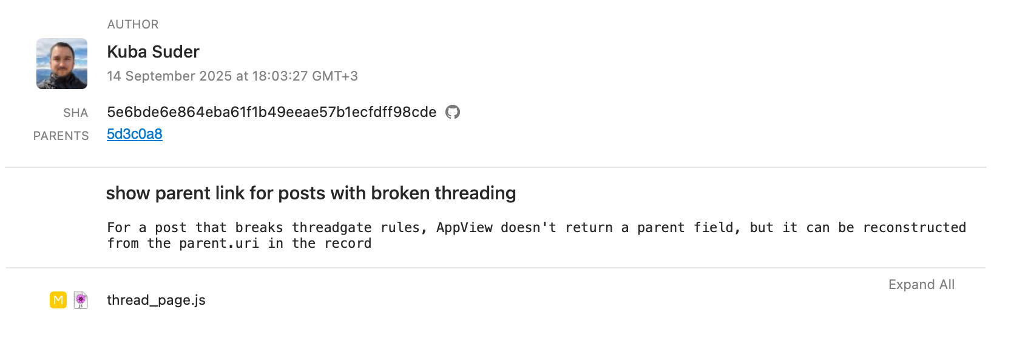Click the author name Kuba Suder
Image resolution: width=1011 pixels, height=349 pixels.
[x=153, y=52]
